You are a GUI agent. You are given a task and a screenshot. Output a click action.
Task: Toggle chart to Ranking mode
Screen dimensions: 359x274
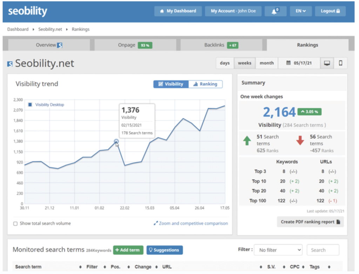[x=205, y=84]
